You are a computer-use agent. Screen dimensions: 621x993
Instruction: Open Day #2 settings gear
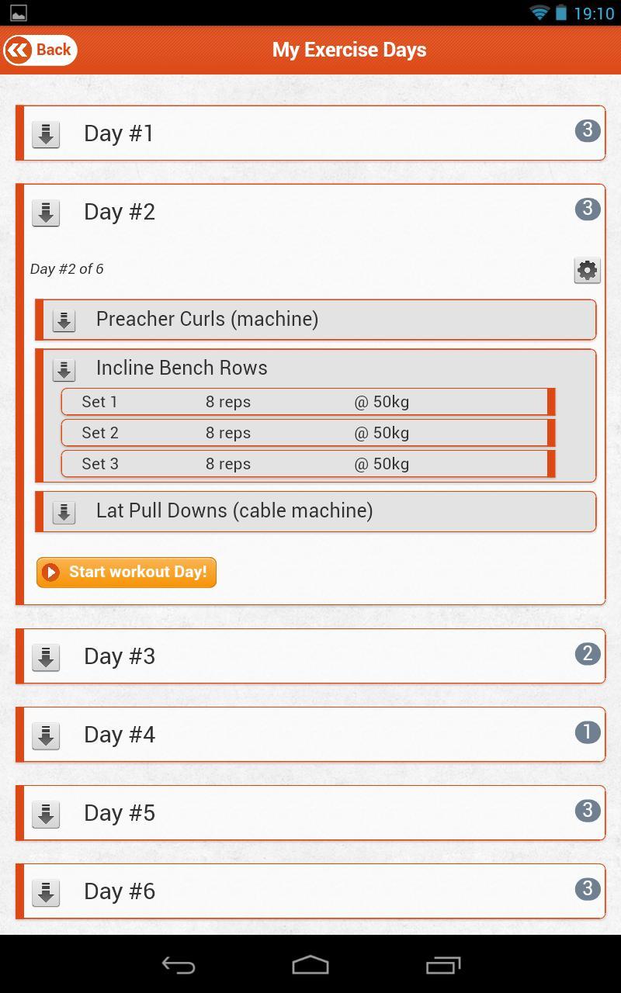[588, 270]
